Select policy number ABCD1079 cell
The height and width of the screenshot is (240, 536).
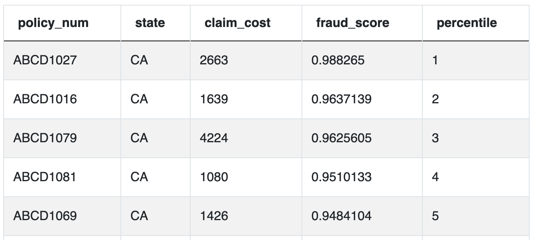click(x=62, y=138)
